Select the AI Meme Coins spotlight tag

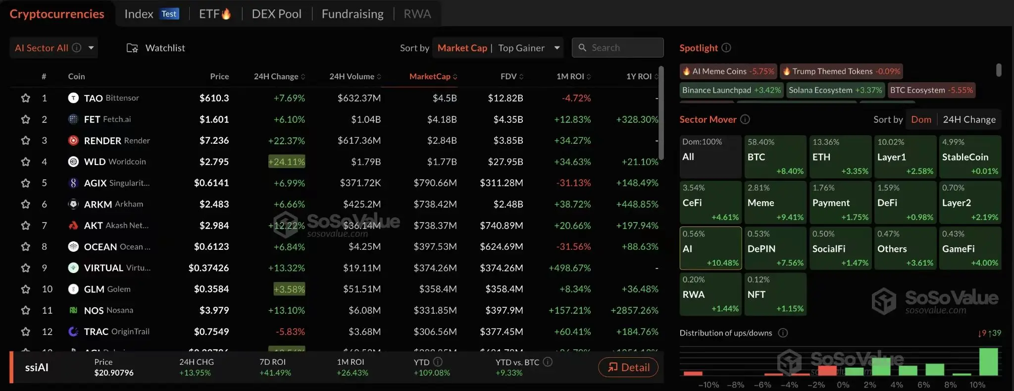pyautogui.click(x=728, y=71)
